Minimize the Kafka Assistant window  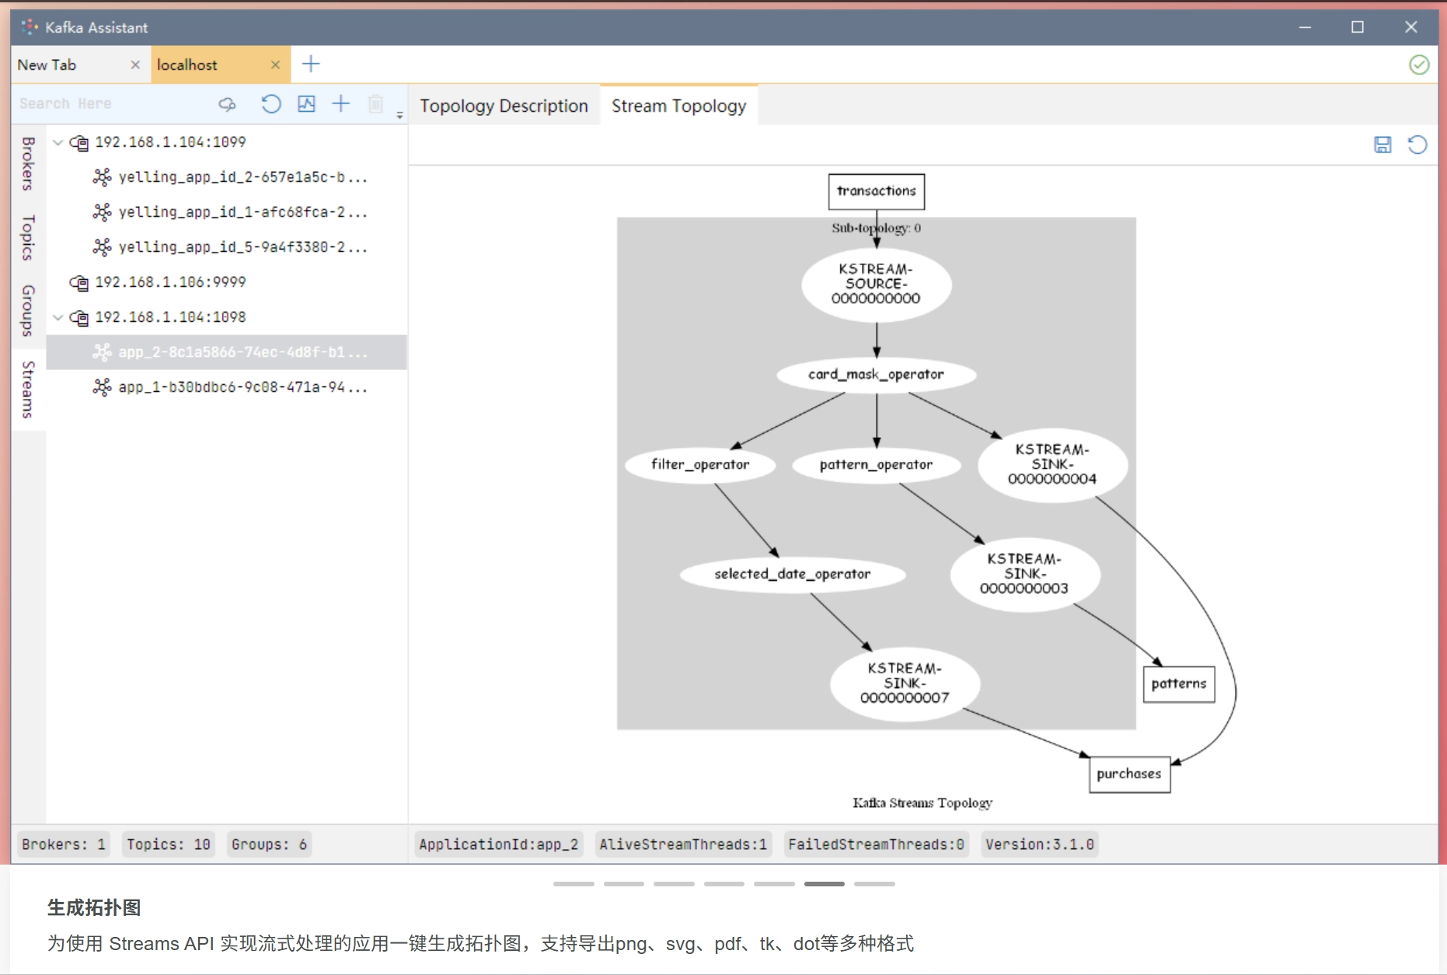point(1305,27)
